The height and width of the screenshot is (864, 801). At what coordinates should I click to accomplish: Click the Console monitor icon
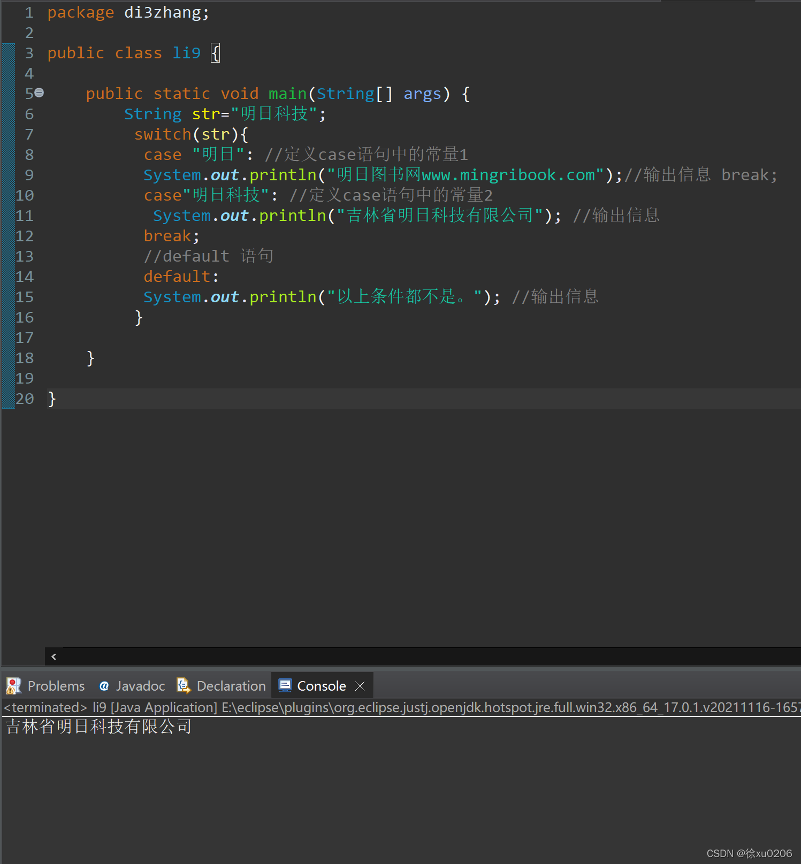(x=285, y=686)
